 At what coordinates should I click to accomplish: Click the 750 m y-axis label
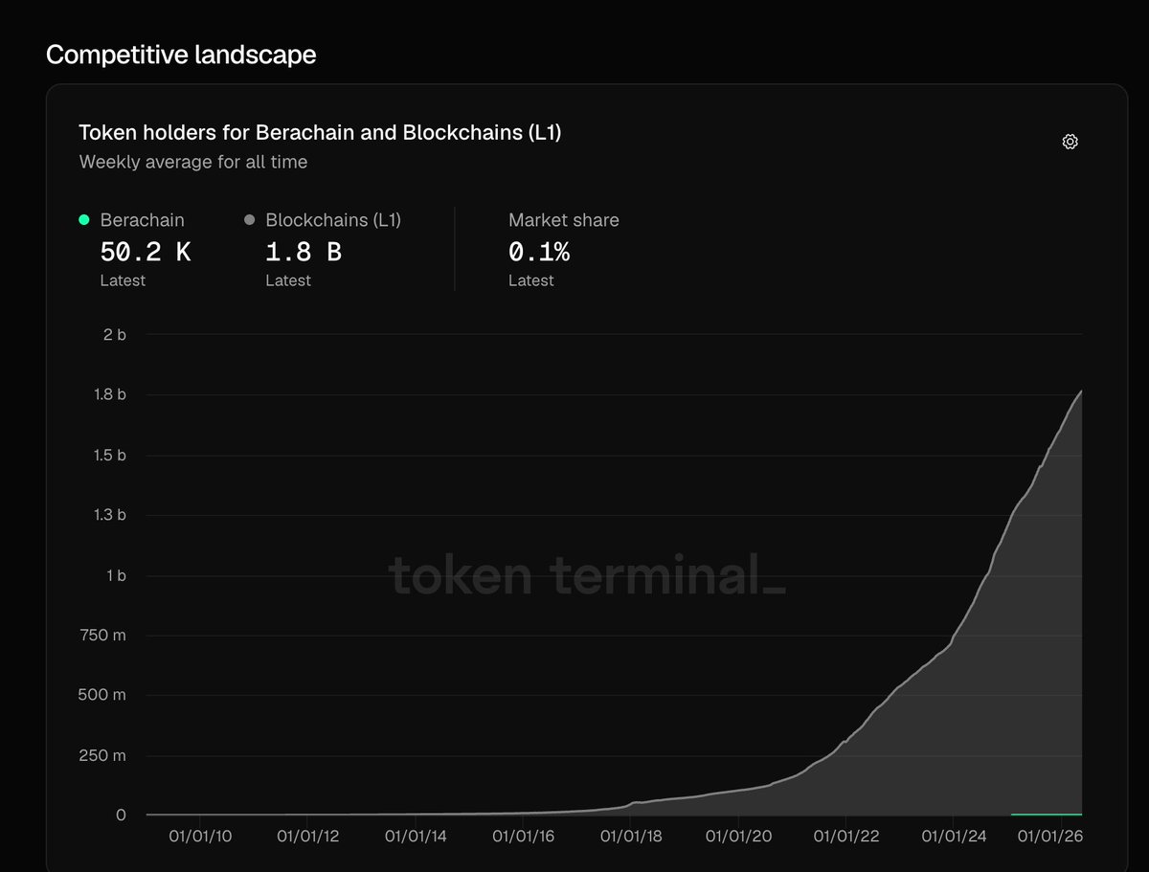101,636
